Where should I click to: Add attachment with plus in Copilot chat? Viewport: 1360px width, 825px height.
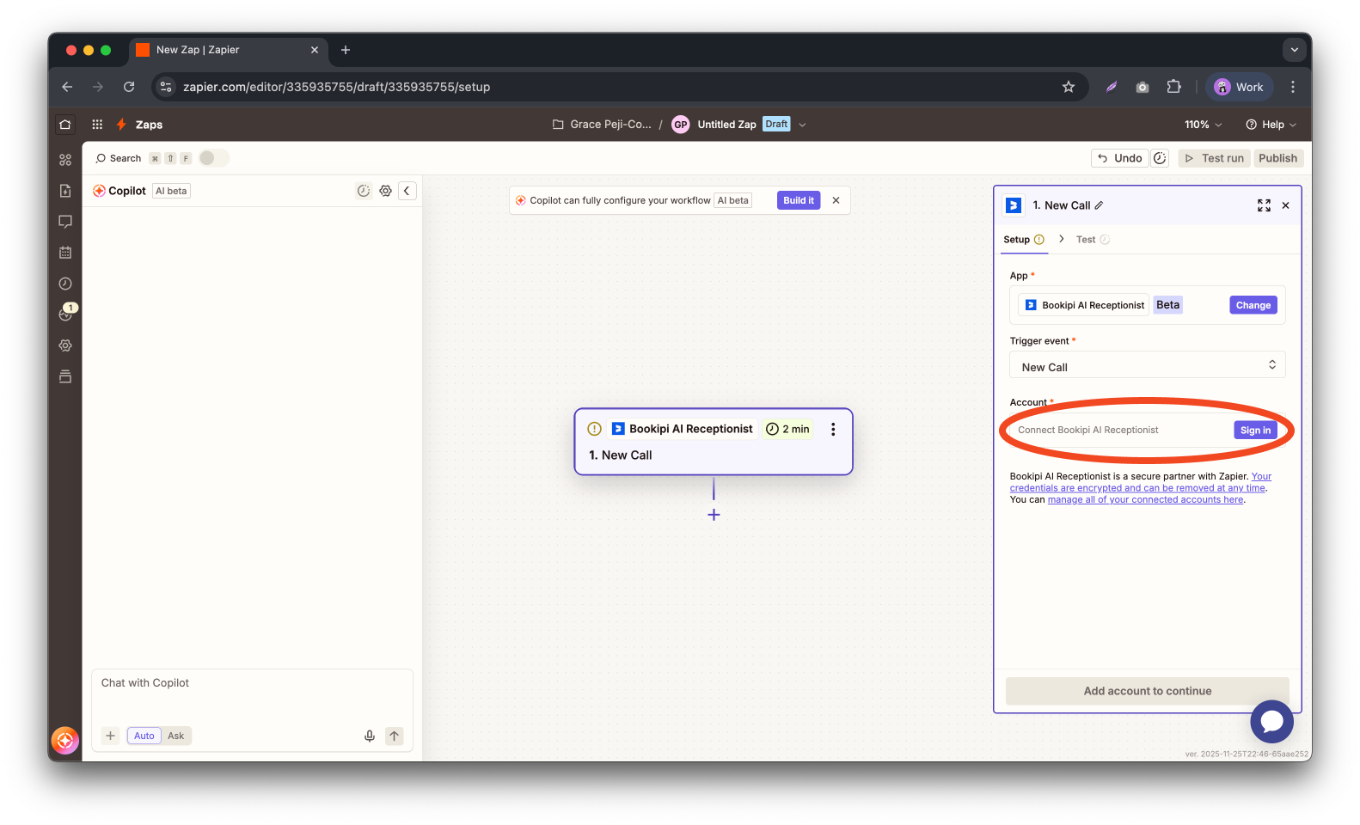pos(110,736)
